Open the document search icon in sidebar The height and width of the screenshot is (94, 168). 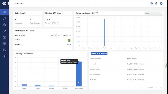point(4,50)
